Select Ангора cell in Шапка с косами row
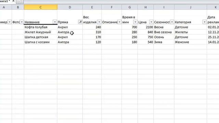 click(x=70, y=42)
